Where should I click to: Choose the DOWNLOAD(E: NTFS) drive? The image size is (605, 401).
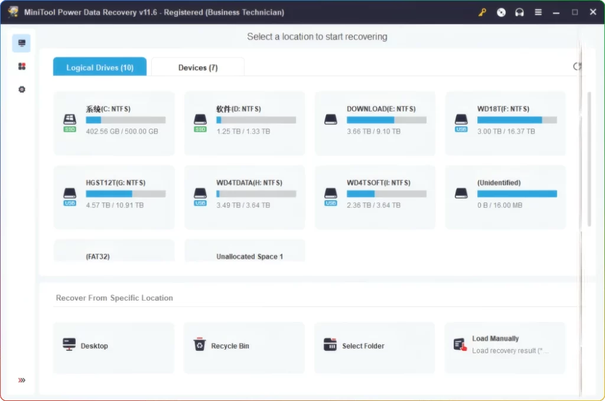375,122
